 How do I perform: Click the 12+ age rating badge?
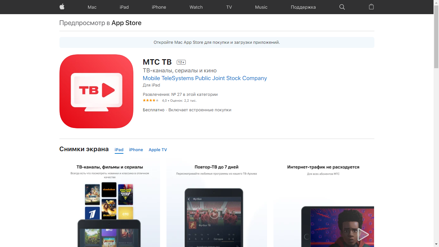(181, 62)
